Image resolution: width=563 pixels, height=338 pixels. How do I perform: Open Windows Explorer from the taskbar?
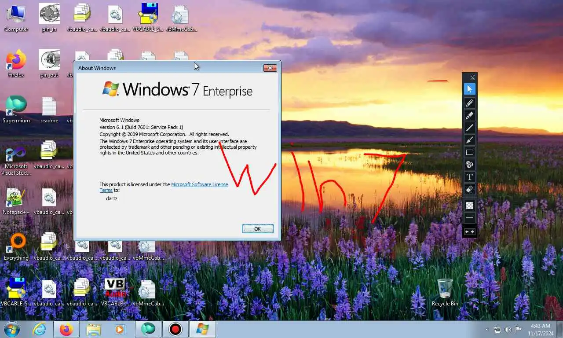coord(94,329)
